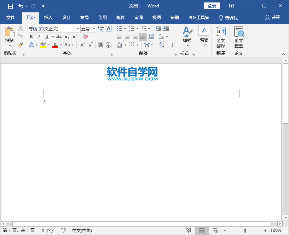This screenshot has height=235, width=289.
Task: Open the 全文翻译 (full text translate) tool
Action: (x=220, y=37)
